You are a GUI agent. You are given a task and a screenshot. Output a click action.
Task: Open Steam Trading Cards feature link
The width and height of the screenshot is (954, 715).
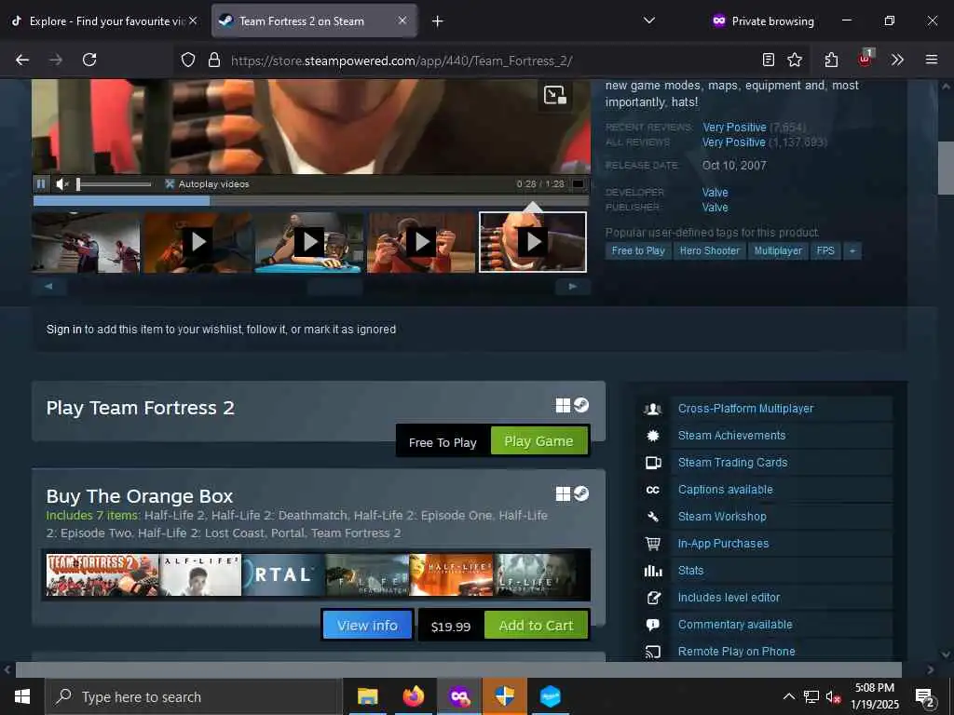[x=732, y=462]
